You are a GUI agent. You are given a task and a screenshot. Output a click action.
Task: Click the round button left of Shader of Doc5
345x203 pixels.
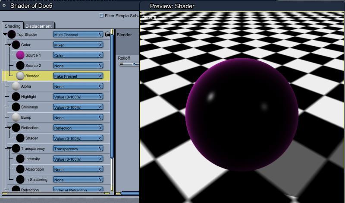pyautogui.click(x=4, y=5)
